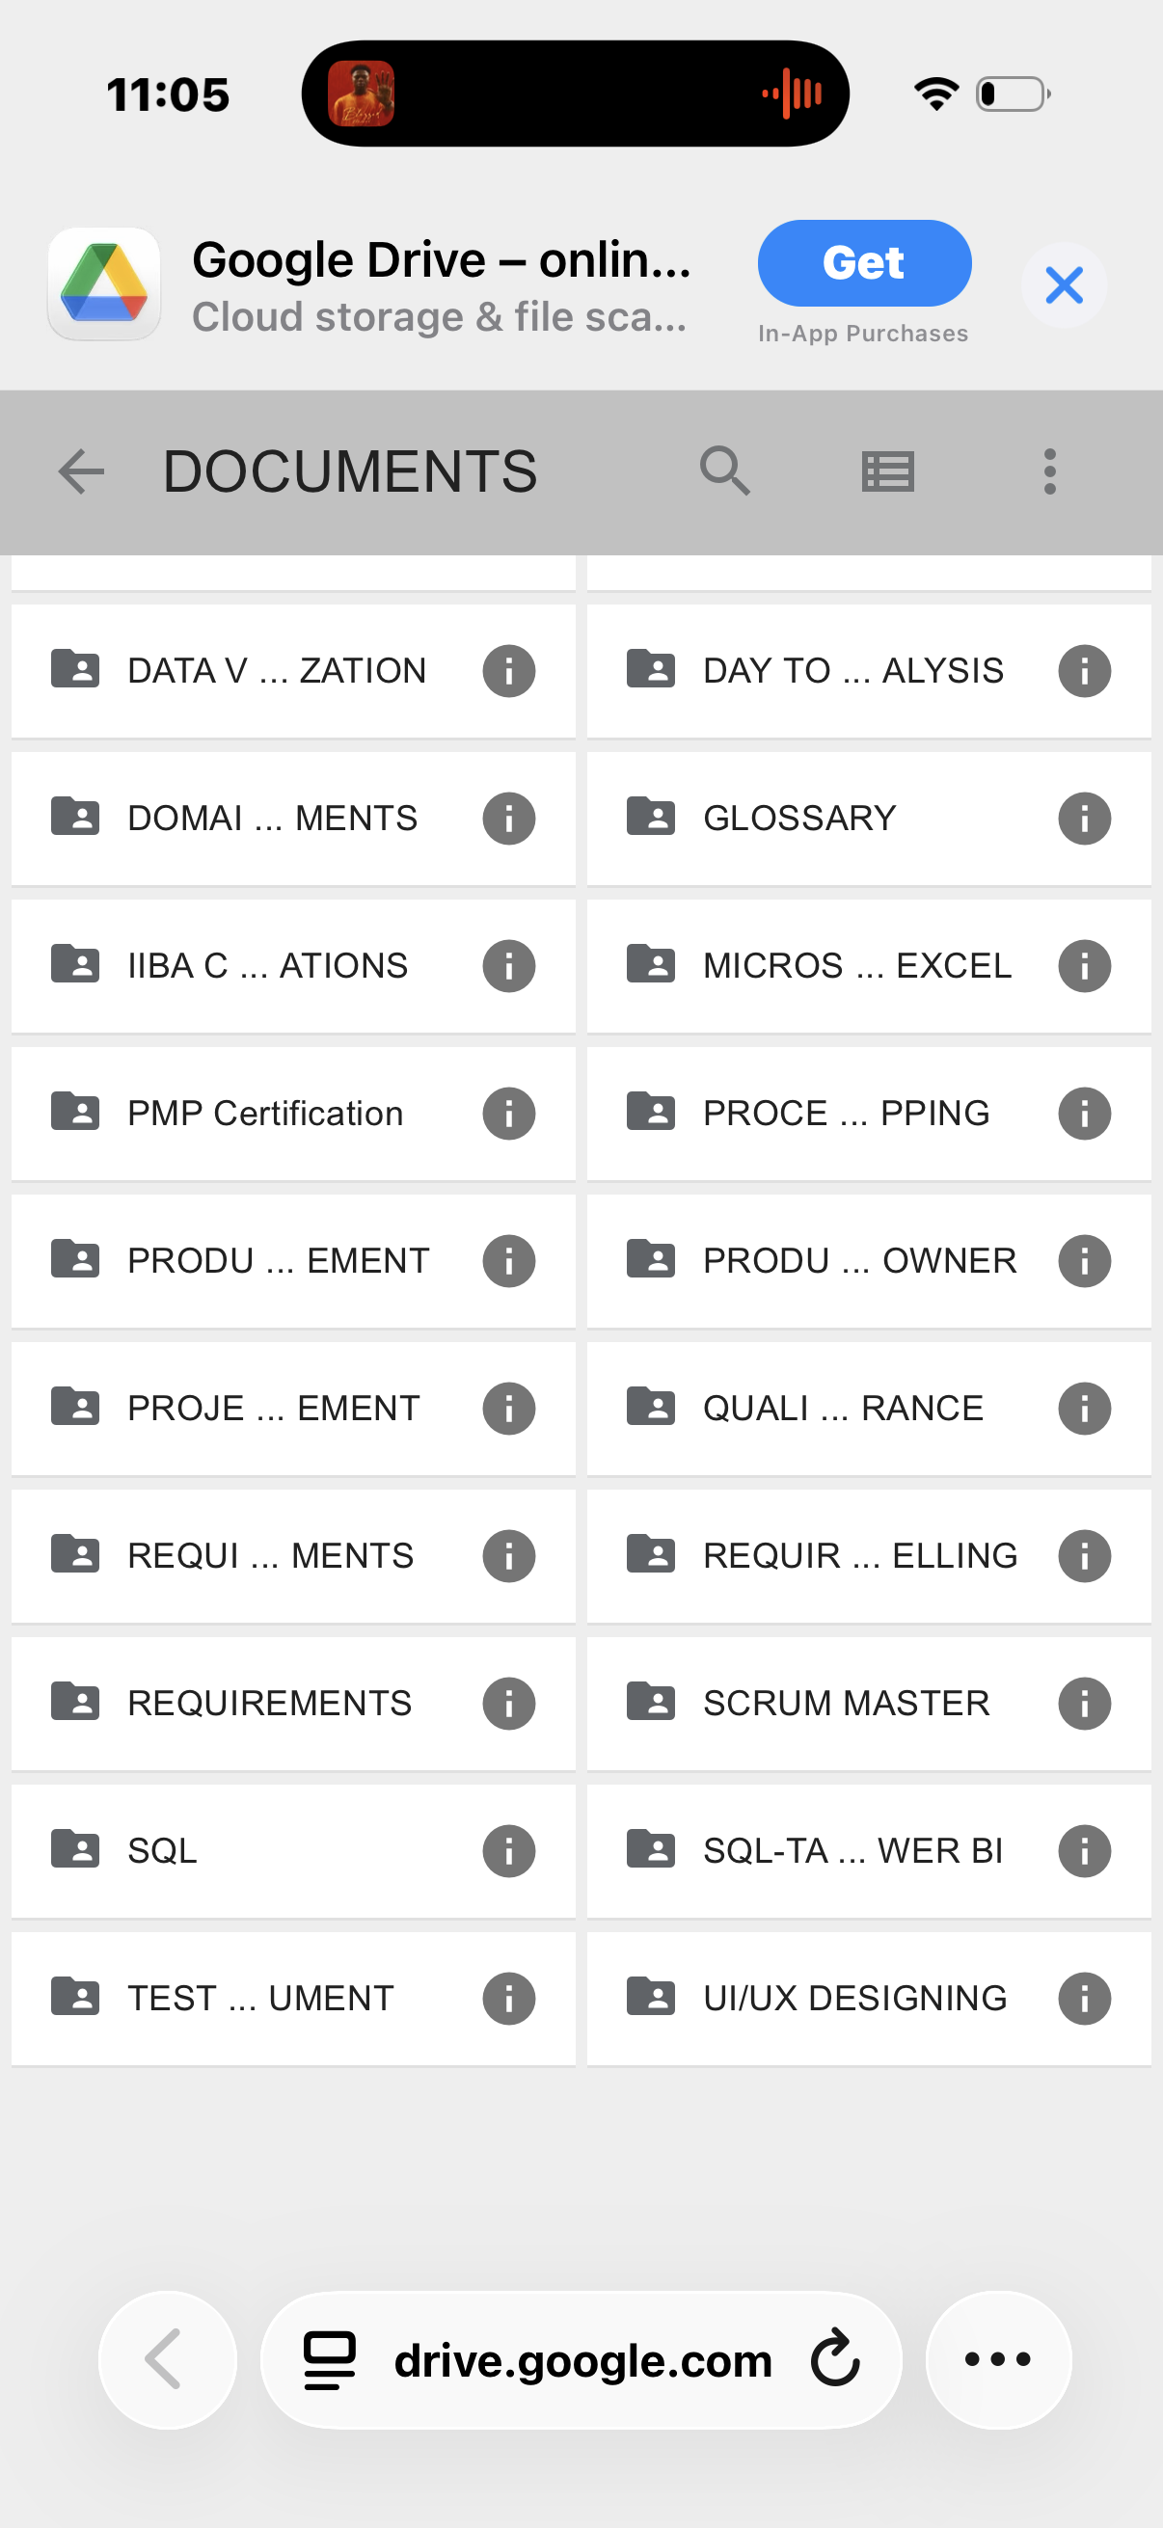The height and width of the screenshot is (2528, 1163).
Task: Dismiss the Google Drive app banner
Action: tap(1063, 285)
